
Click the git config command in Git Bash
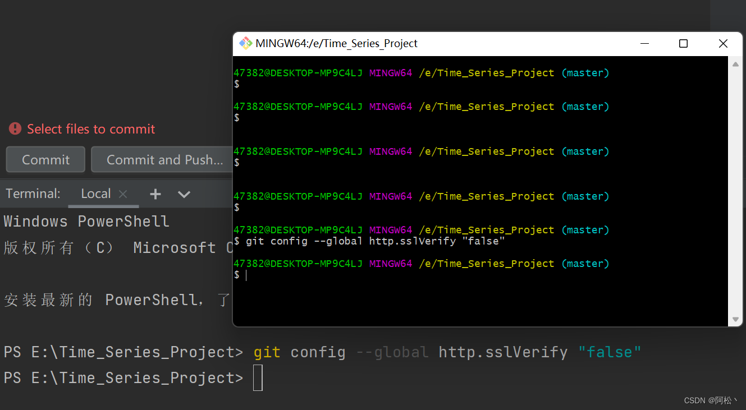375,241
